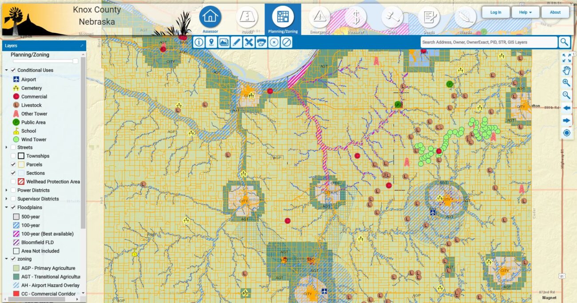
Task: Click the "Bloomfield FLD" legend label
Action: 38,243
